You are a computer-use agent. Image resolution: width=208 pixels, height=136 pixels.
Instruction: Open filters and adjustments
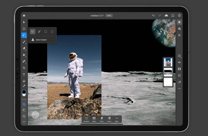179,82
